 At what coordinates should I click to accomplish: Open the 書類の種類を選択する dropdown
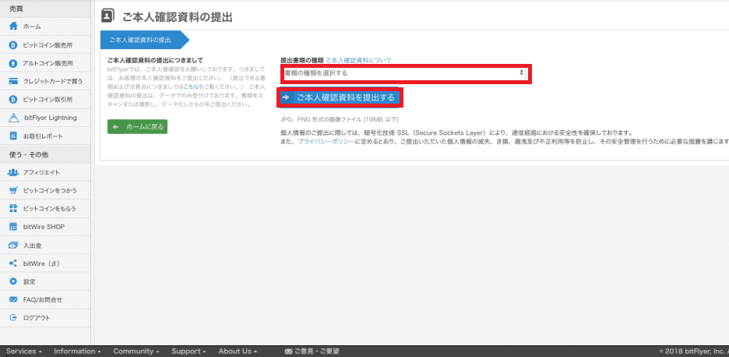point(404,73)
